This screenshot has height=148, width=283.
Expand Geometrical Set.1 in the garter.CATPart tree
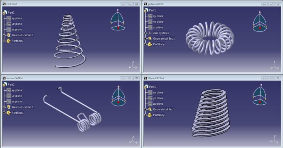pos(146,38)
